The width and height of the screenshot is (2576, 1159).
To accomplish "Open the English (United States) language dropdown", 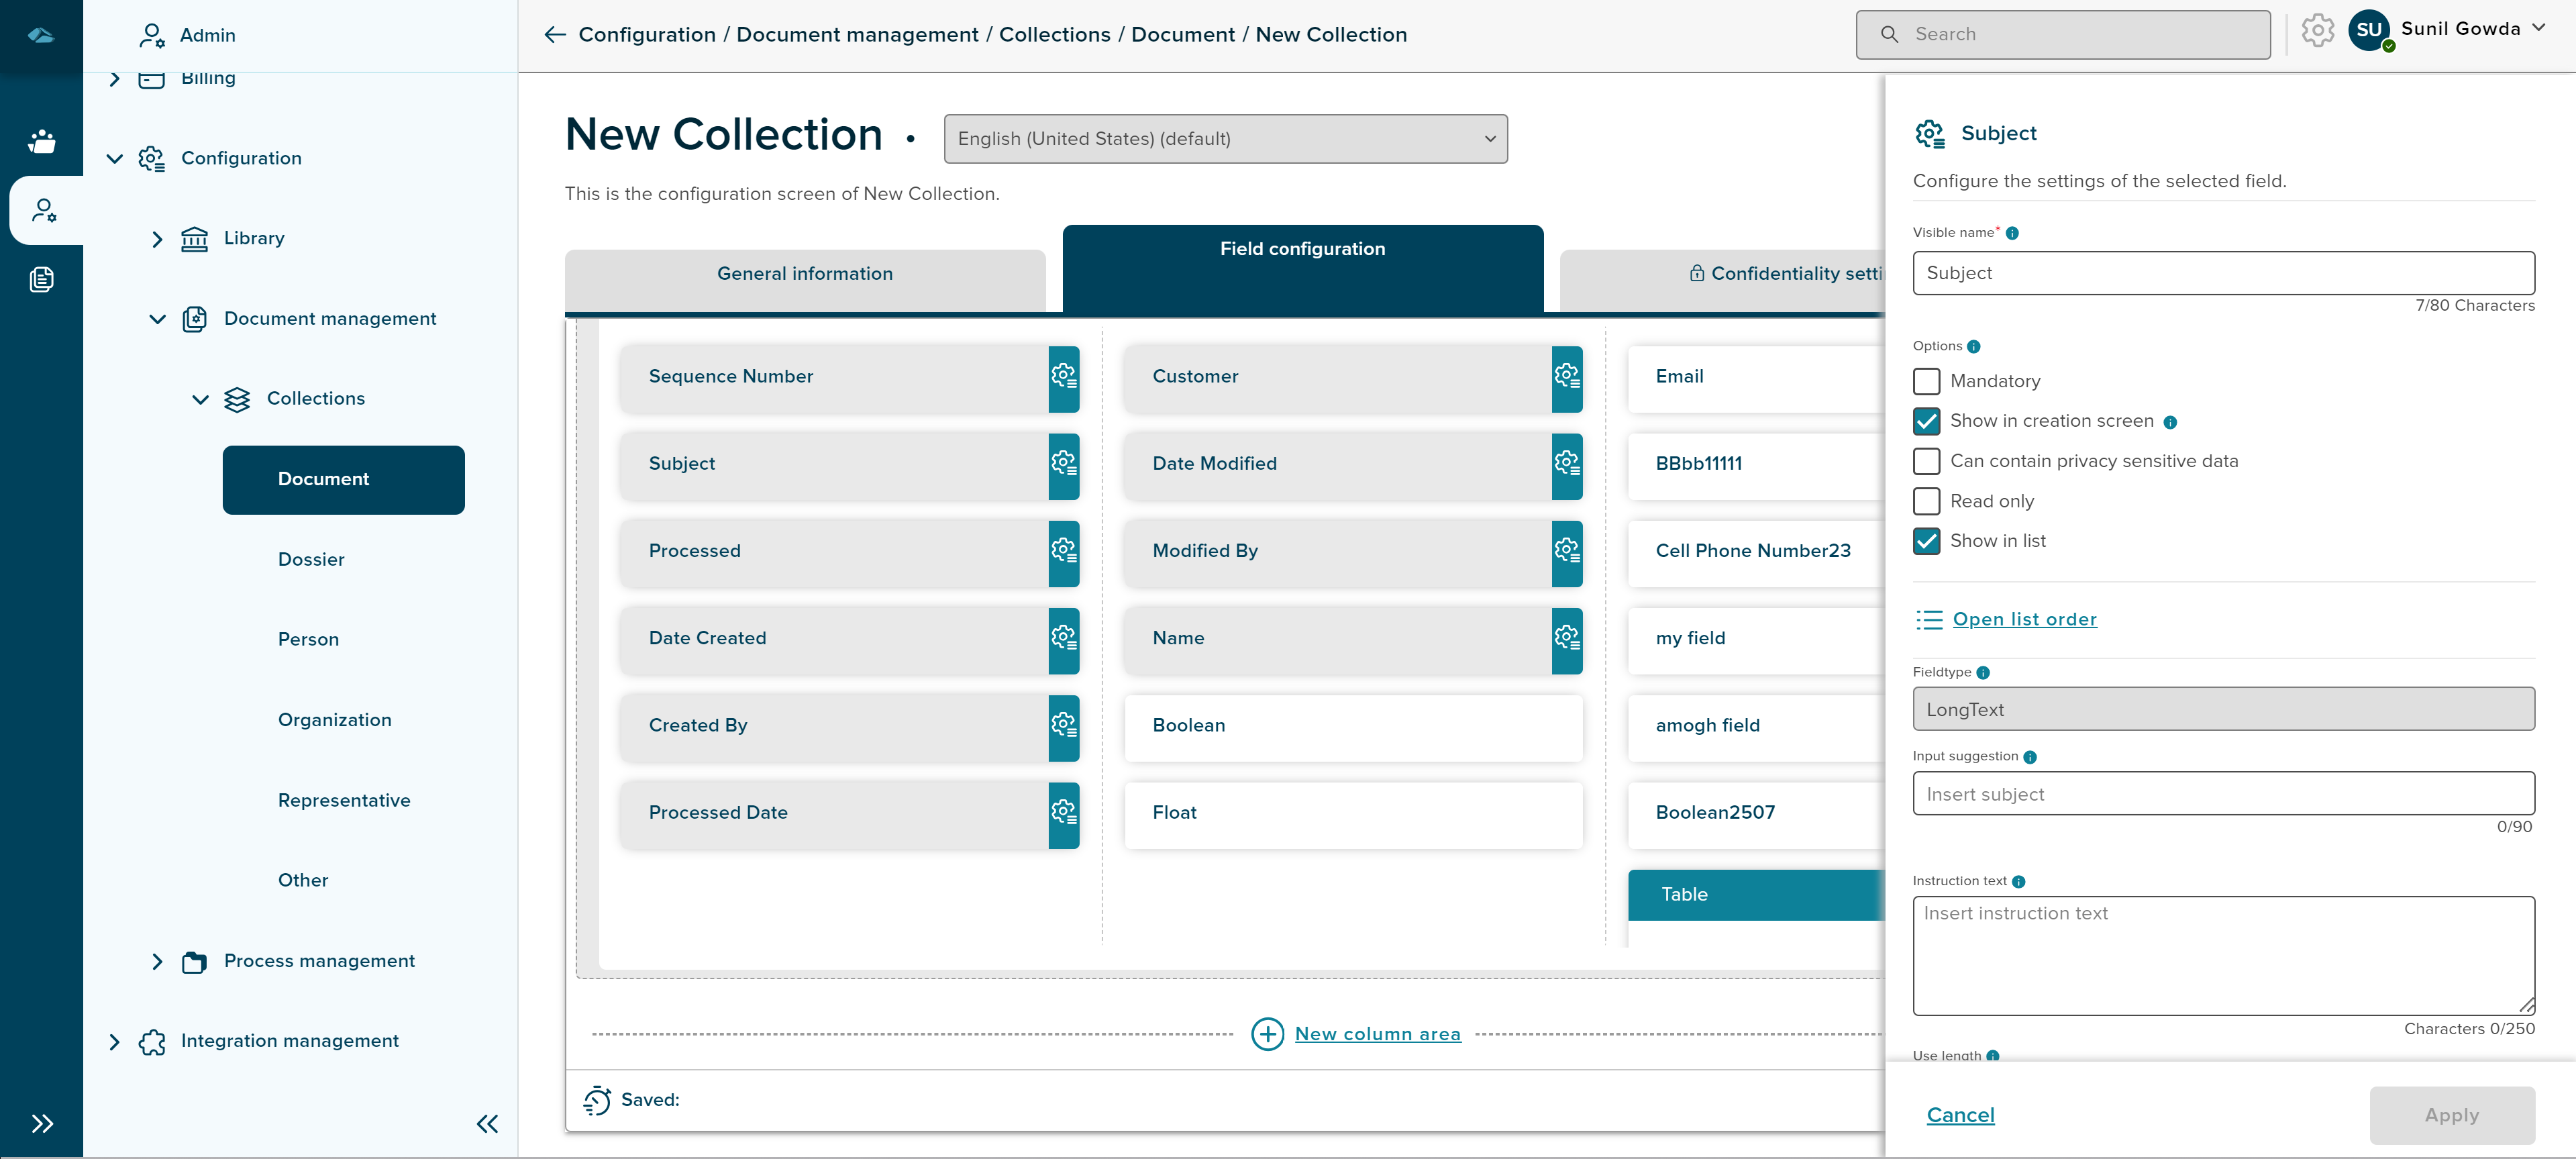I will [x=1225, y=139].
